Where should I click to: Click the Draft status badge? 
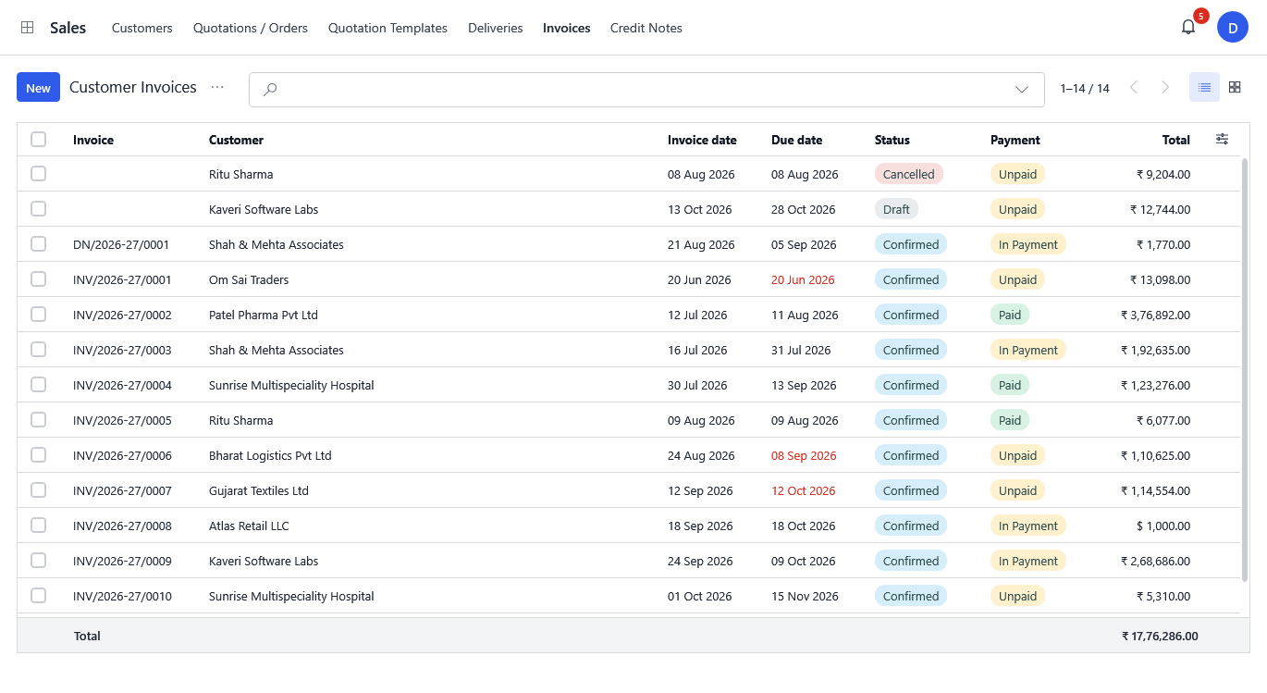click(x=896, y=209)
